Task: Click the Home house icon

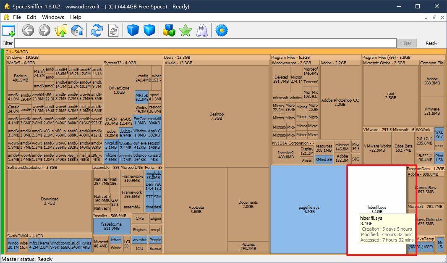Action: tap(77, 30)
